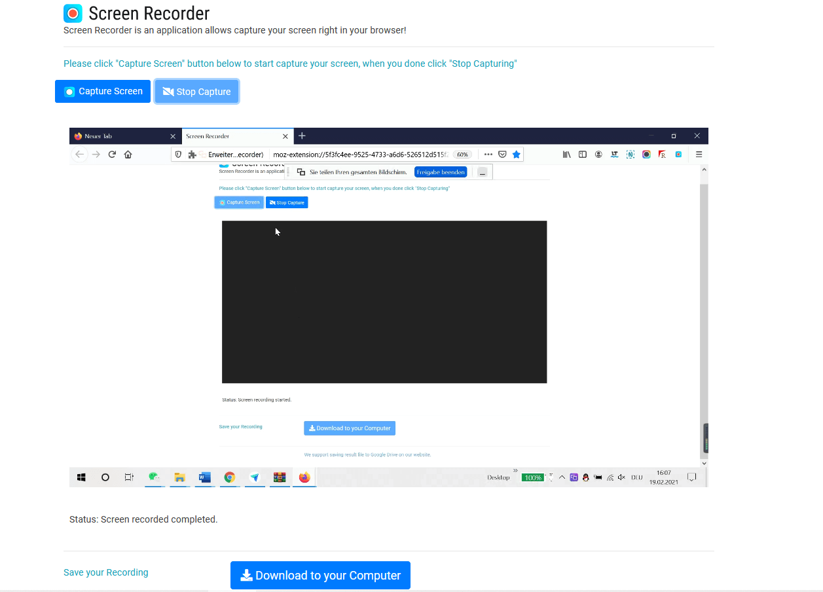
Task: Click the minimize underscore button on sharing bar
Action: click(483, 172)
